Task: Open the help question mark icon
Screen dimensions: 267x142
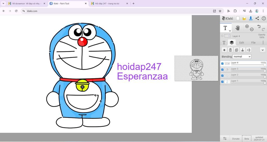Action: 264,18
